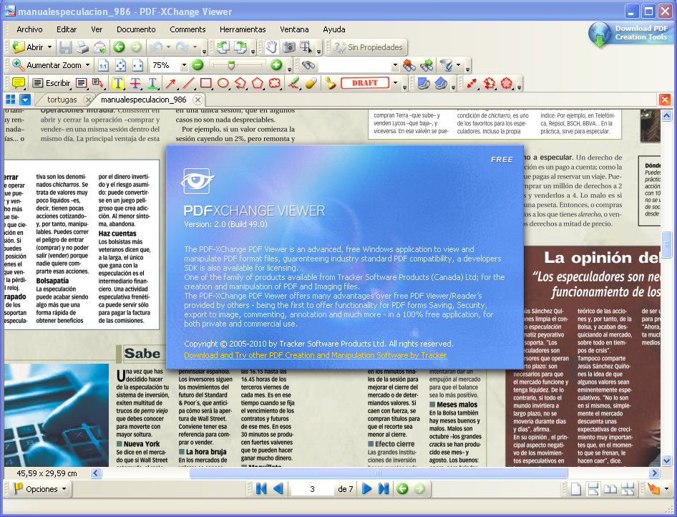
Task: Click the horizontal scrollbar thumb
Action: pos(379,473)
